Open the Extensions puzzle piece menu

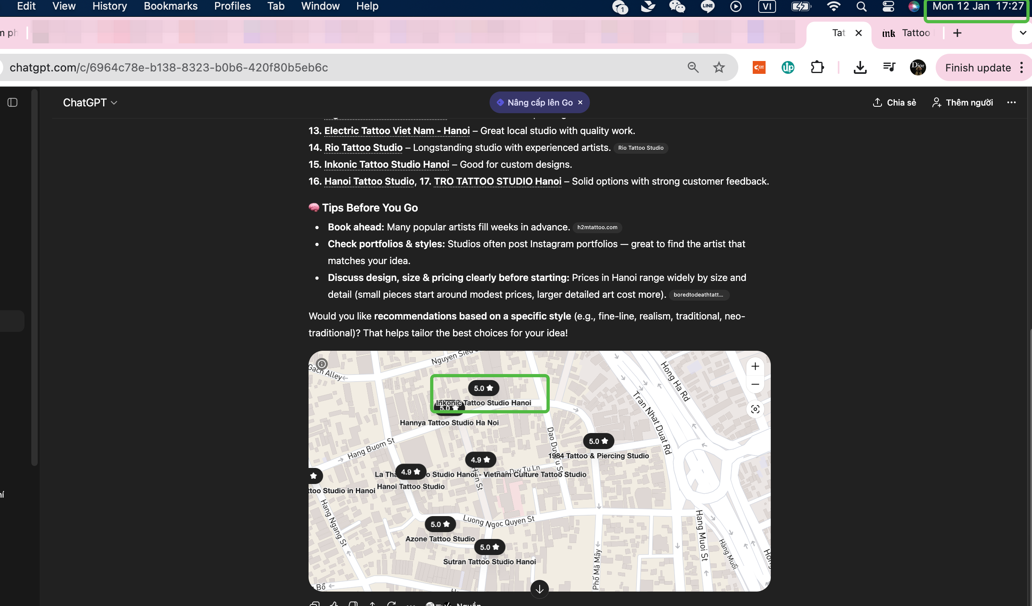pyautogui.click(x=817, y=67)
